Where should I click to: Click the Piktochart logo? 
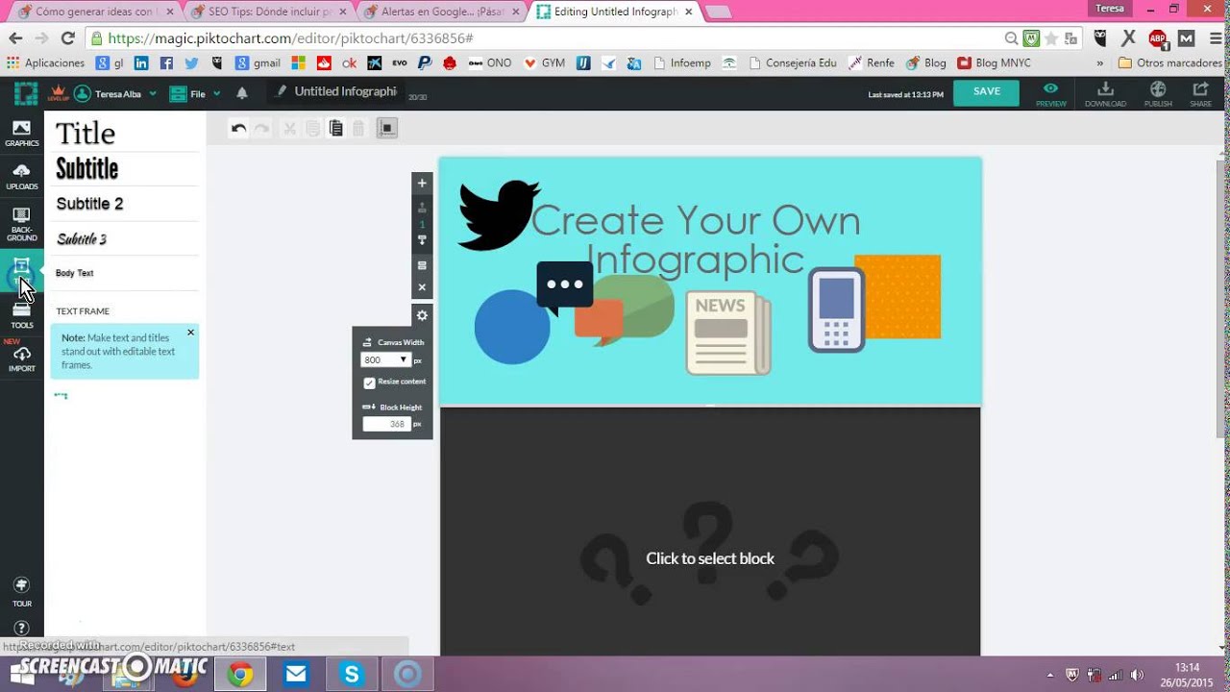pyautogui.click(x=26, y=93)
